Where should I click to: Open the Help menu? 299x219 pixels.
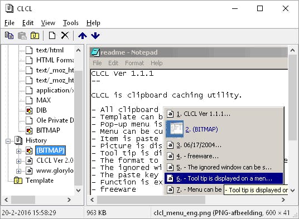[93, 23]
